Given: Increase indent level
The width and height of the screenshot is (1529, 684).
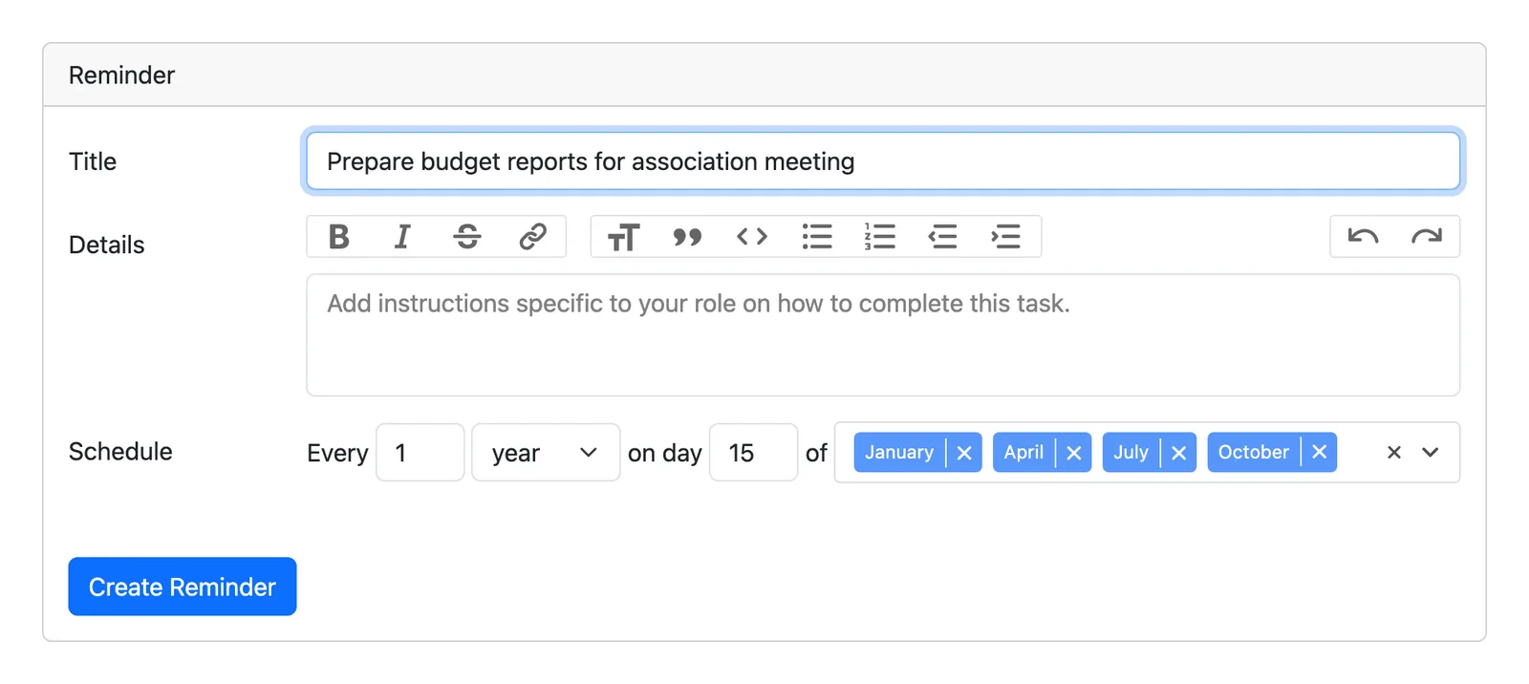Looking at the screenshot, I should point(1006,236).
